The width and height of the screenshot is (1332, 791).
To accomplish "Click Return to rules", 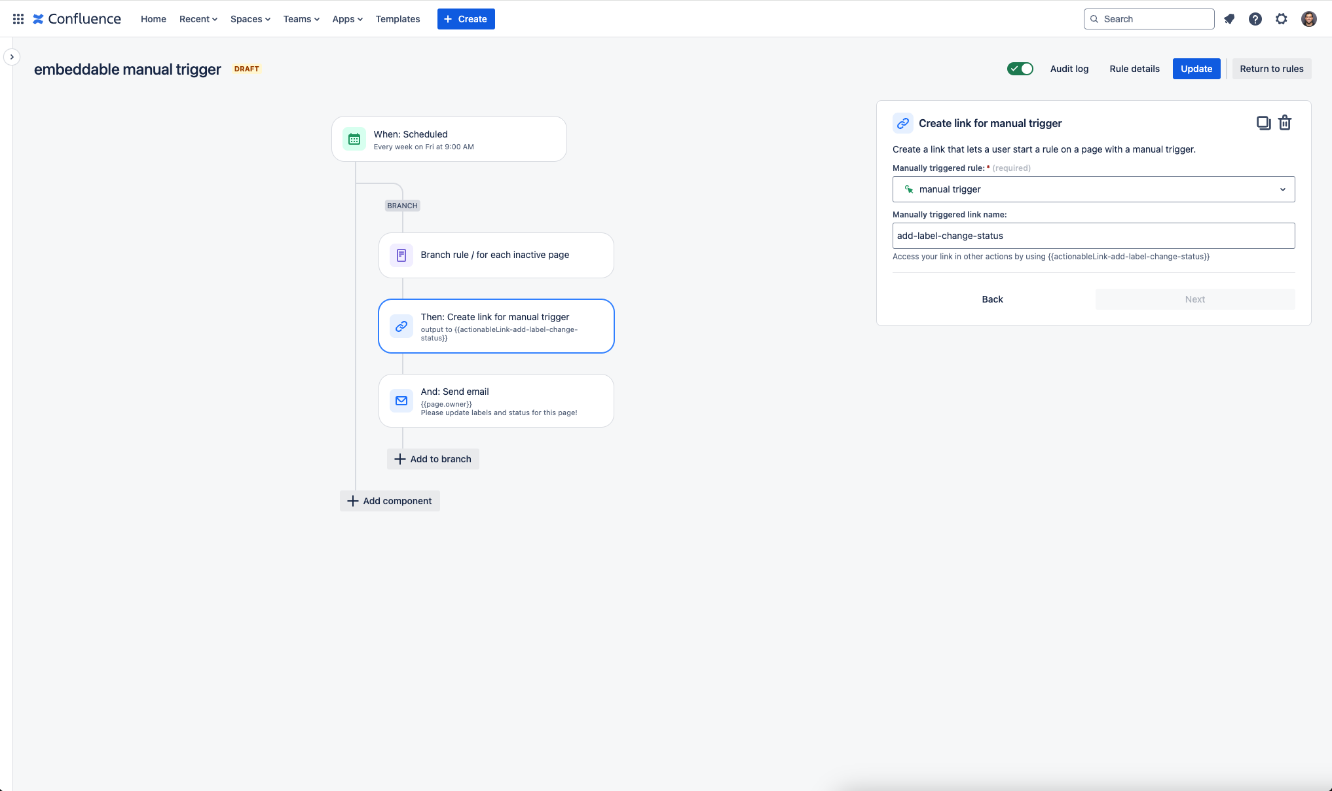I will point(1272,69).
